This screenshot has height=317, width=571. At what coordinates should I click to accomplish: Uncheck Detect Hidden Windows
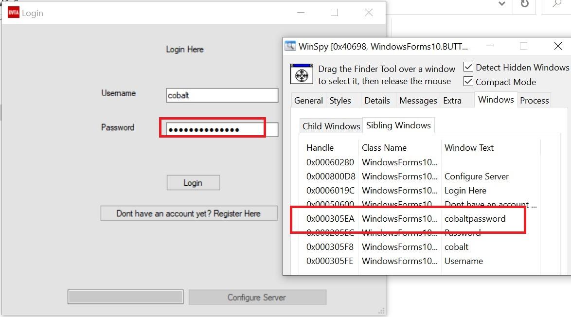point(468,67)
